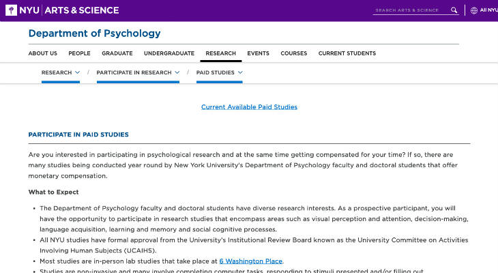Go to the Events menu item
Viewport: 498px width, 273px height.
(259, 53)
